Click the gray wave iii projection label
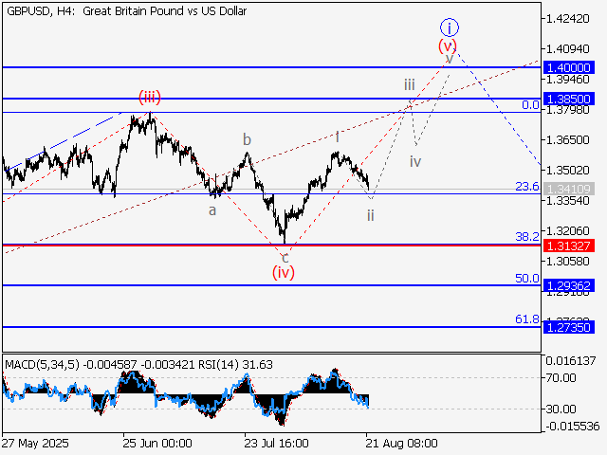The height and width of the screenshot is (455, 607). pos(409,85)
